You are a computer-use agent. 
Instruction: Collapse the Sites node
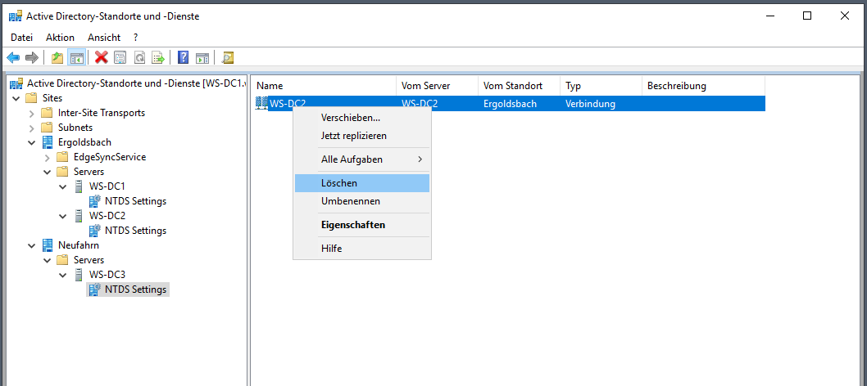tap(16, 98)
